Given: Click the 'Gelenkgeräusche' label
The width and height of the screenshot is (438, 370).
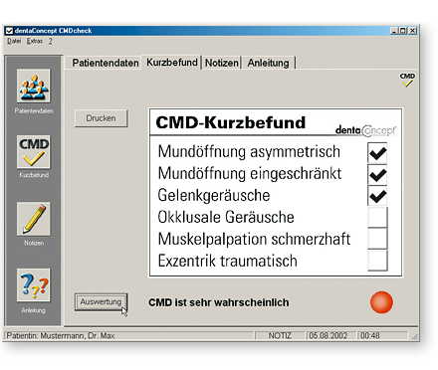Looking at the screenshot, I should [x=214, y=195].
